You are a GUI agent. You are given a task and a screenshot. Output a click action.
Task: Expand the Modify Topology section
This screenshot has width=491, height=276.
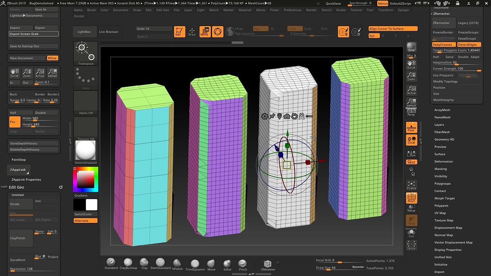[x=446, y=81]
